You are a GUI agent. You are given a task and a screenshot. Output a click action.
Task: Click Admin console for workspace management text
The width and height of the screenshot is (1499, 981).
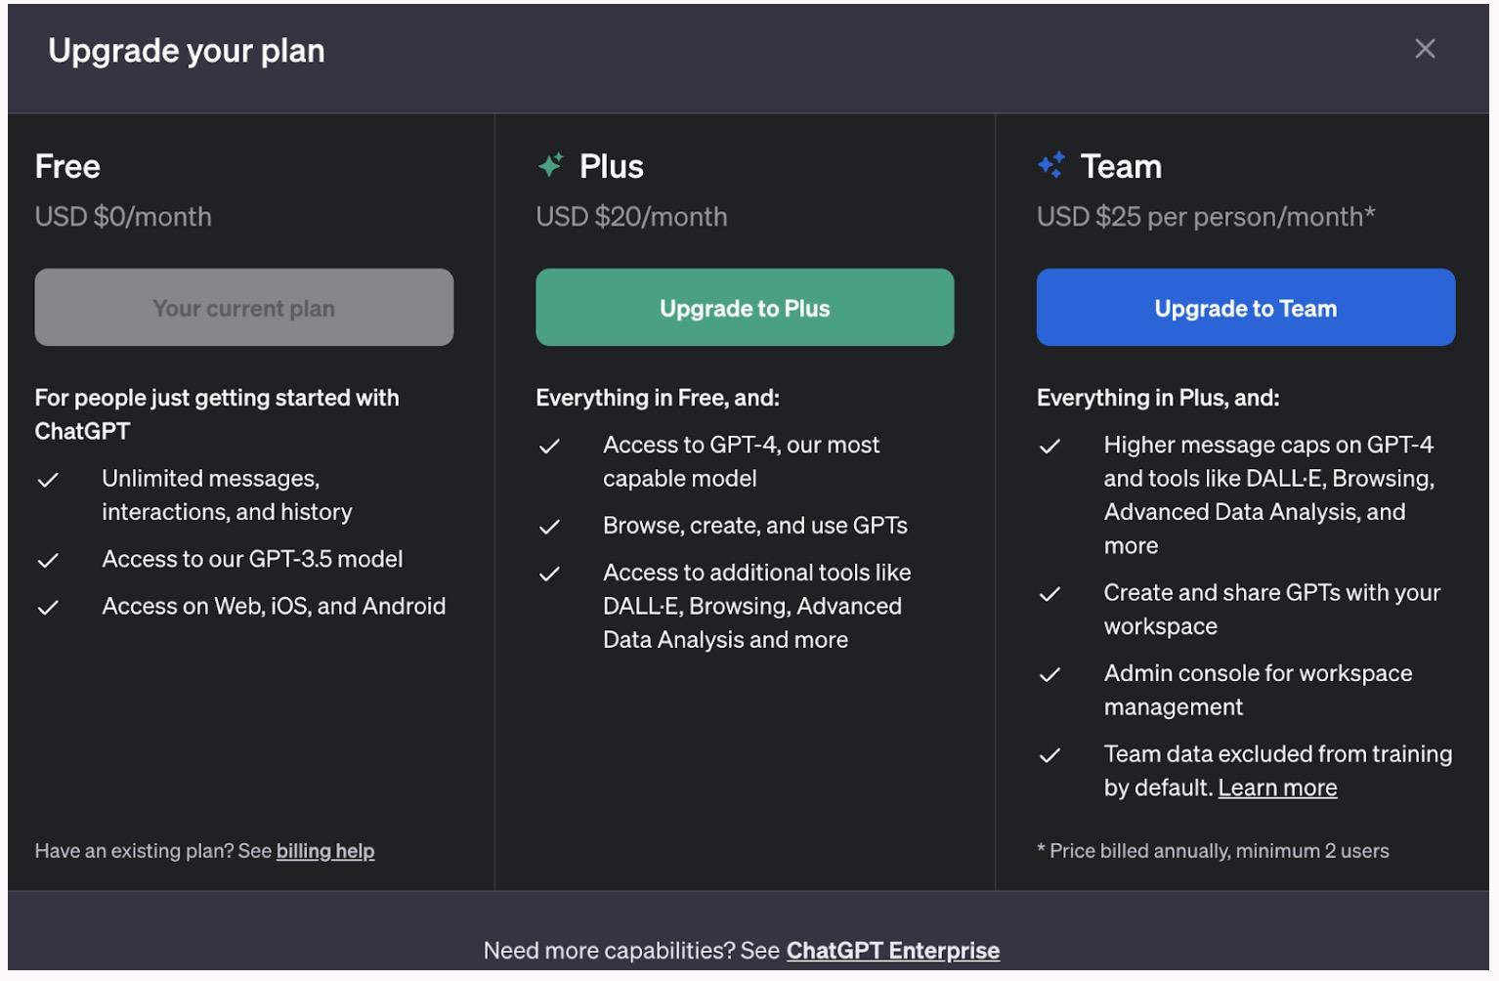(1259, 690)
